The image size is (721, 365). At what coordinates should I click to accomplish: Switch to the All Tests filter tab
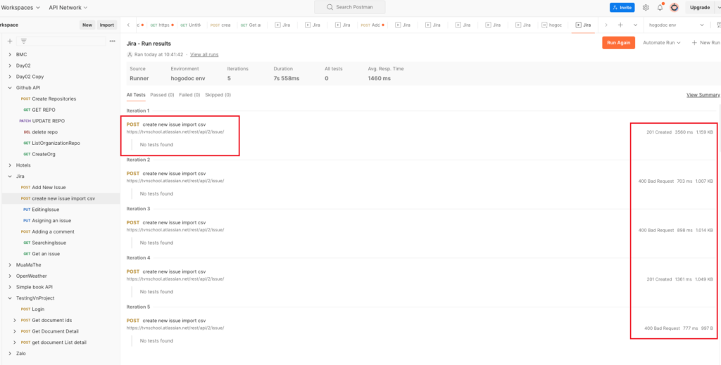(136, 95)
